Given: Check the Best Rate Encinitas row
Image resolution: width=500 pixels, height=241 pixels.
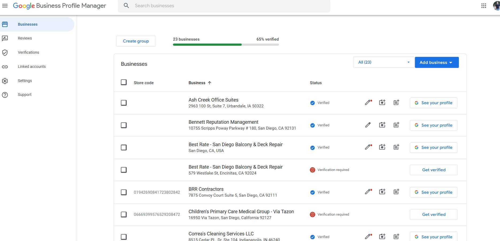Looking at the screenshot, I should click(124, 170).
